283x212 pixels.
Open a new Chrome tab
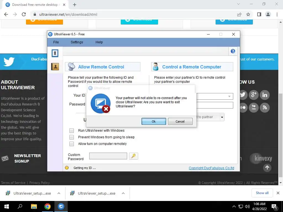pos(75,5)
